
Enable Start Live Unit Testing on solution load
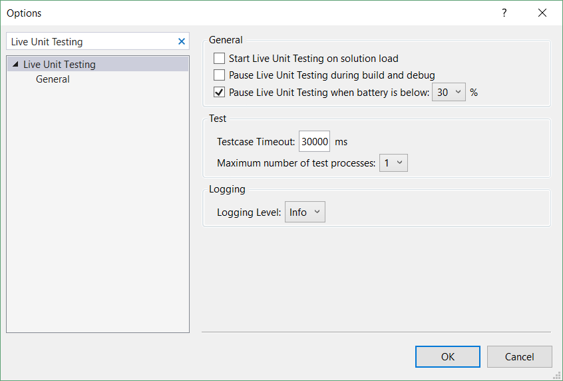coord(220,59)
